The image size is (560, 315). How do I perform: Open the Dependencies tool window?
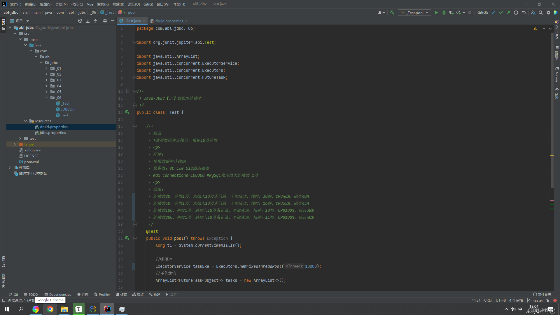[58, 294]
